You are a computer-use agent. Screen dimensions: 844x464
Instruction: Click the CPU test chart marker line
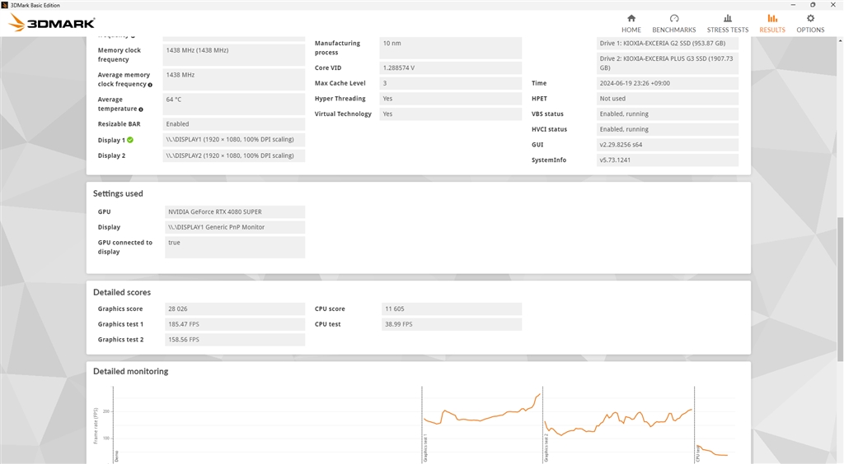pyautogui.click(x=694, y=425)
